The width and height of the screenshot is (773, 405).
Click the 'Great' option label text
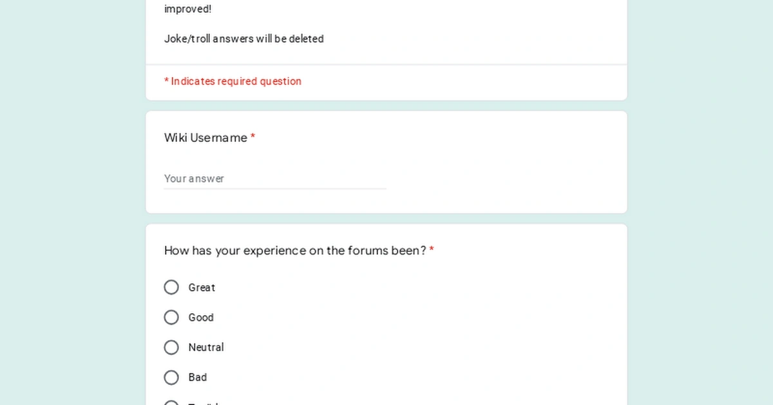202,287
